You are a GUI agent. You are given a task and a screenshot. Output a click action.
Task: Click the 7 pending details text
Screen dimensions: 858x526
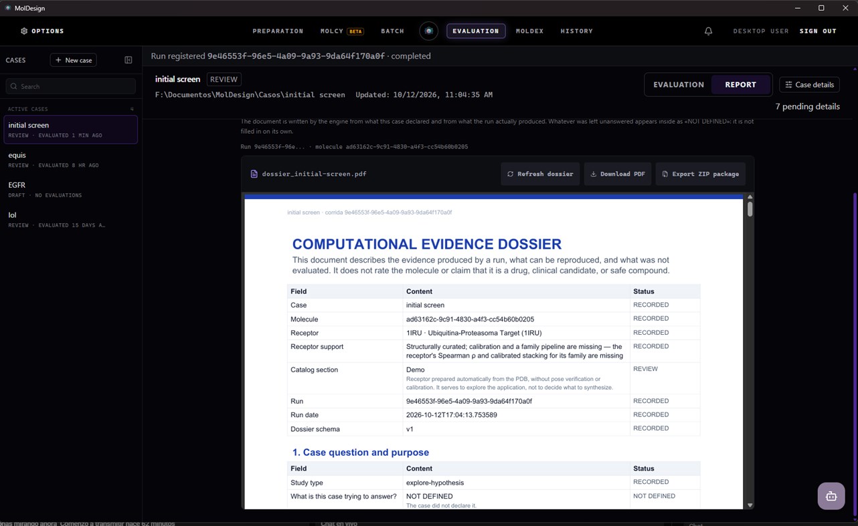click(x=807, y=106)
